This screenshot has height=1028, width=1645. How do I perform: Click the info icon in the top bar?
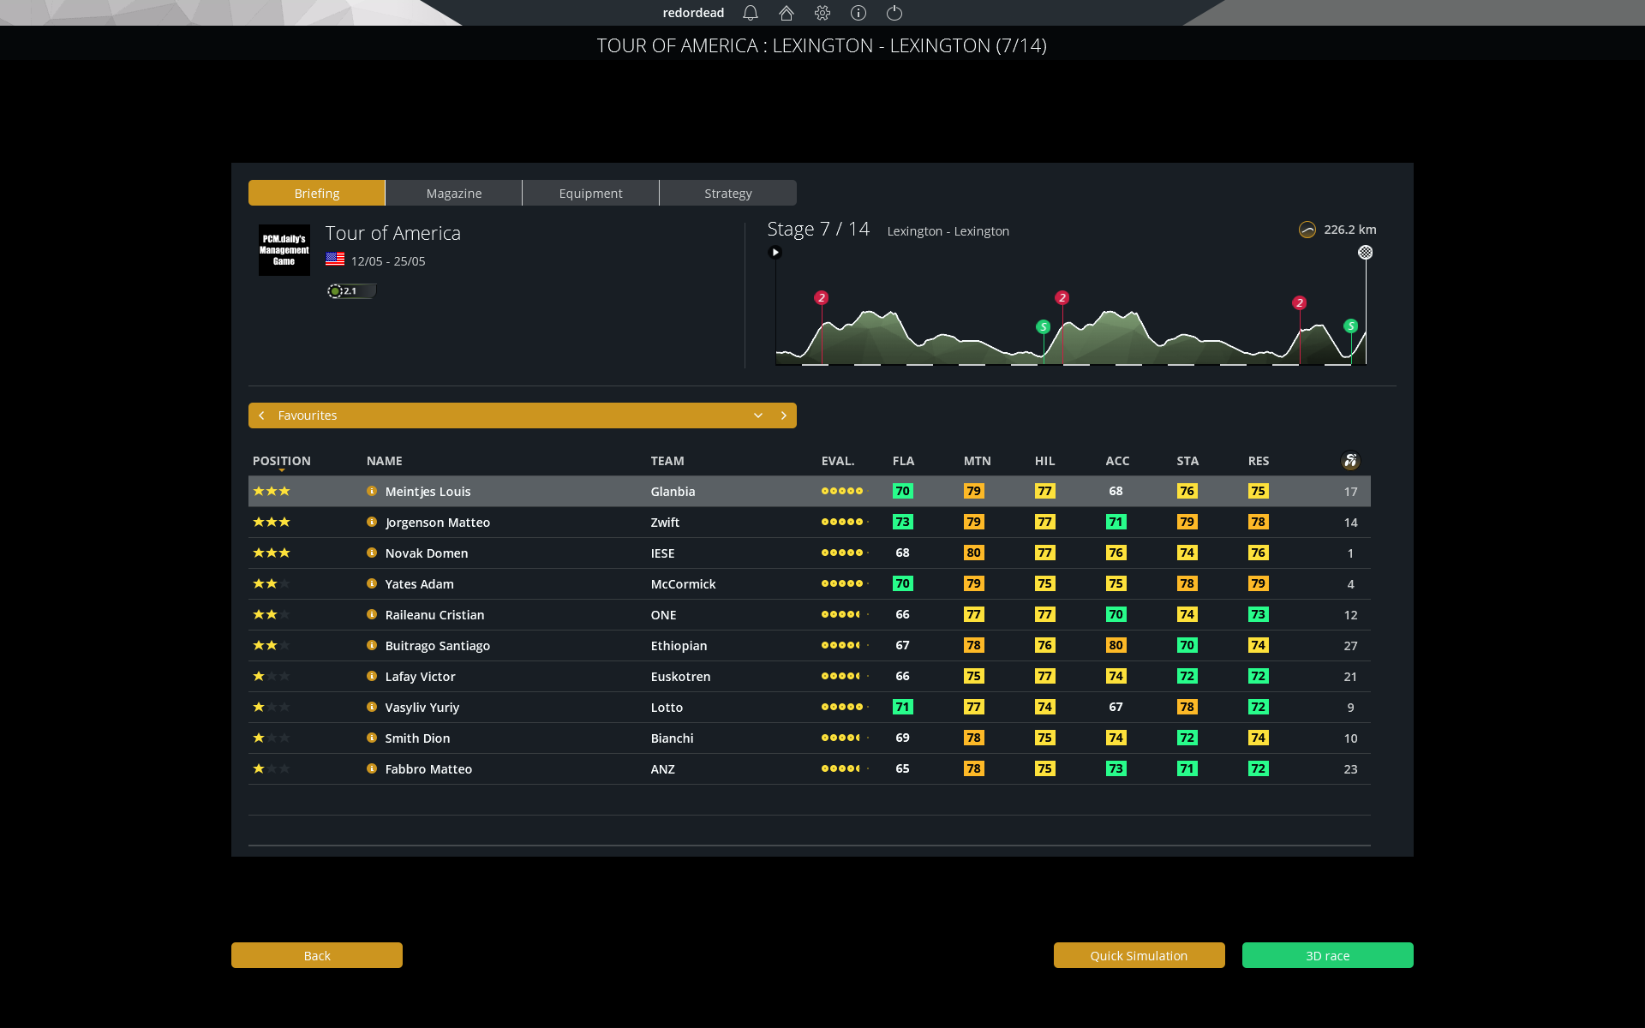point(858,13)
